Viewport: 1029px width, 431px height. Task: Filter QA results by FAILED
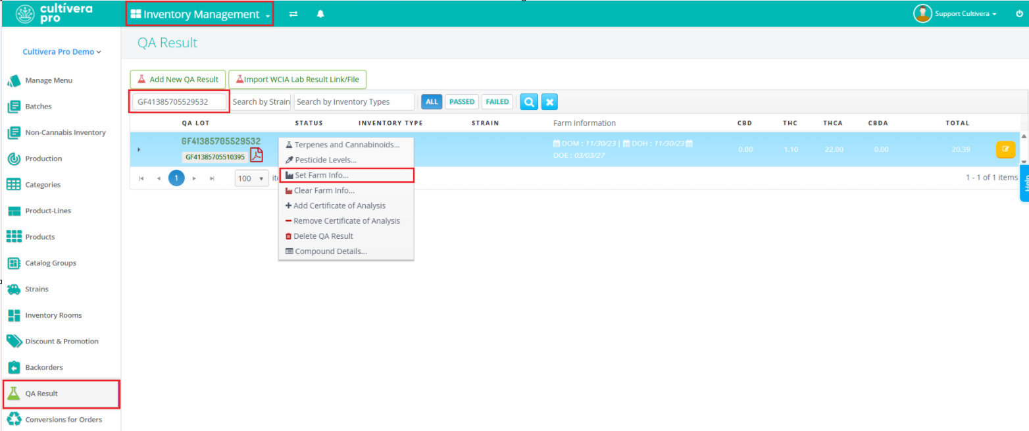click(497, 102)
